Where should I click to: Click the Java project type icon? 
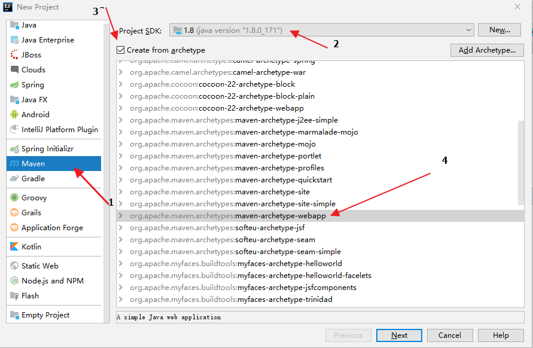tap(14, 25)
